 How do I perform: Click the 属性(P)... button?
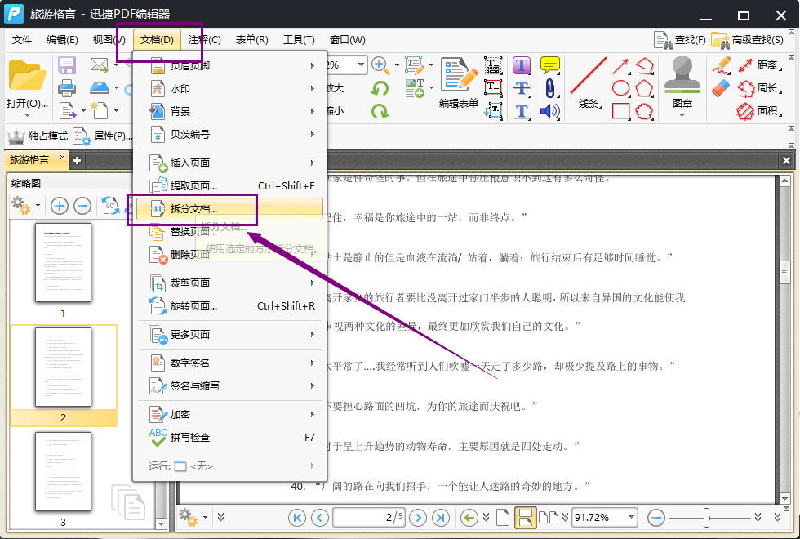(x=103, y=136)
